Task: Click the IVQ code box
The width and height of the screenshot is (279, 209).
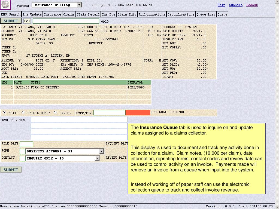Action: (x=27, y=21)
